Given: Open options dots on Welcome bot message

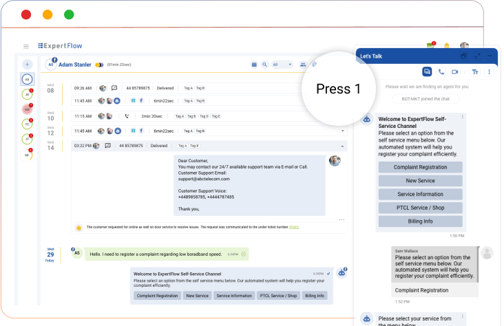Looking at the screenshot, I should coord(463,117).
